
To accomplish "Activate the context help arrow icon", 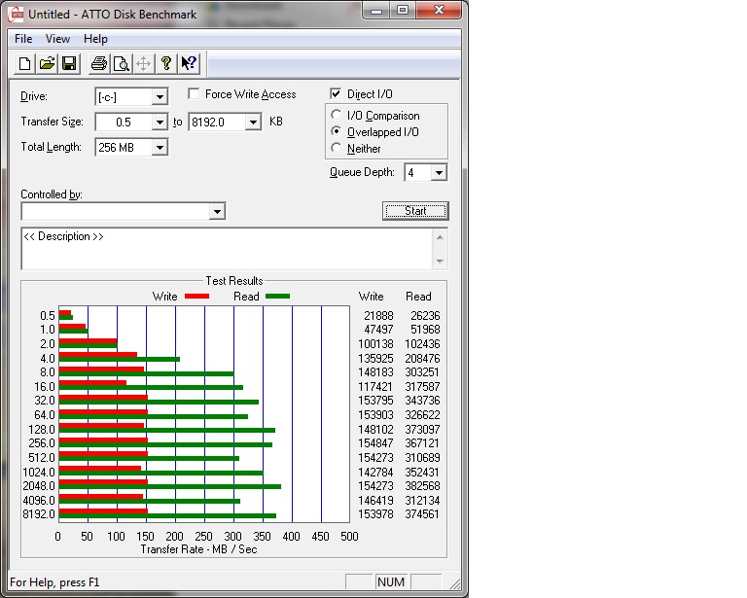I will (x=189, y=64).
